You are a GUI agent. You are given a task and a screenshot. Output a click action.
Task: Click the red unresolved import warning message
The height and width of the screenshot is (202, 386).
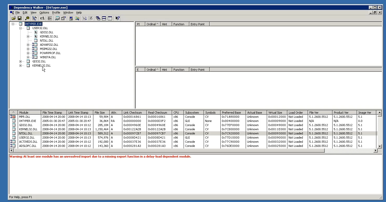point(100,157)
